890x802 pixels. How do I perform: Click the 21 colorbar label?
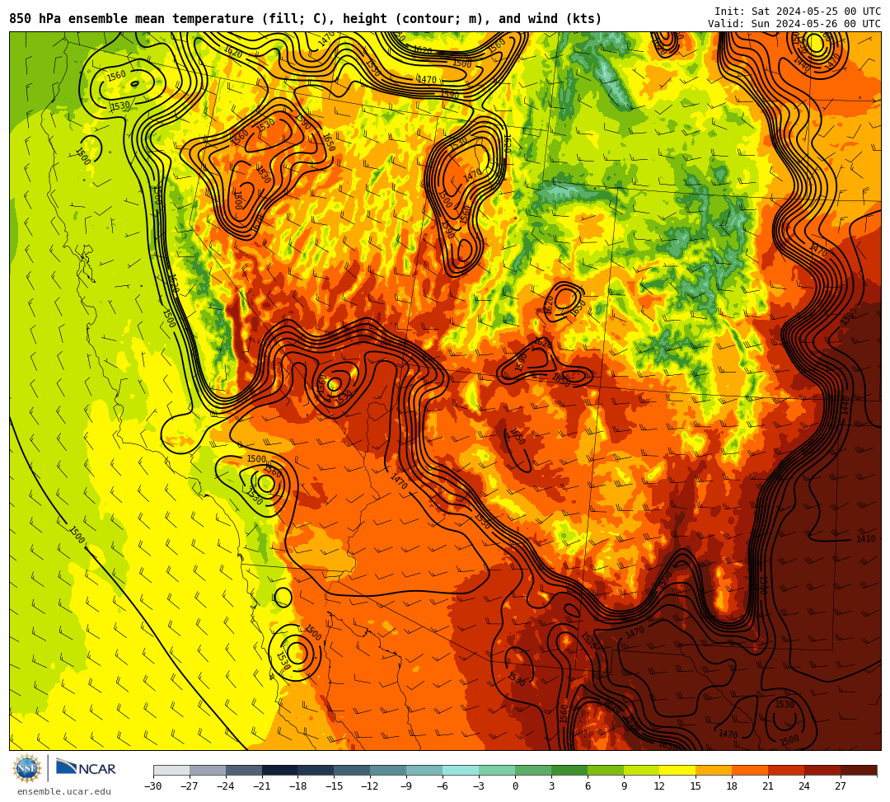769,786
